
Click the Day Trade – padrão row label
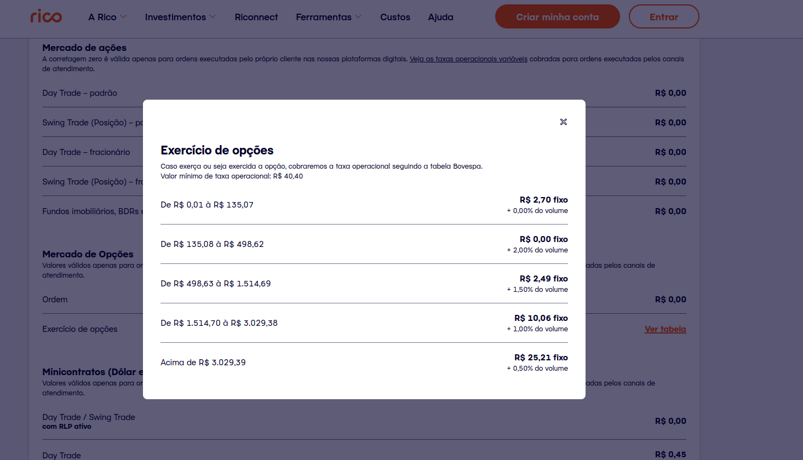point(79,93)
